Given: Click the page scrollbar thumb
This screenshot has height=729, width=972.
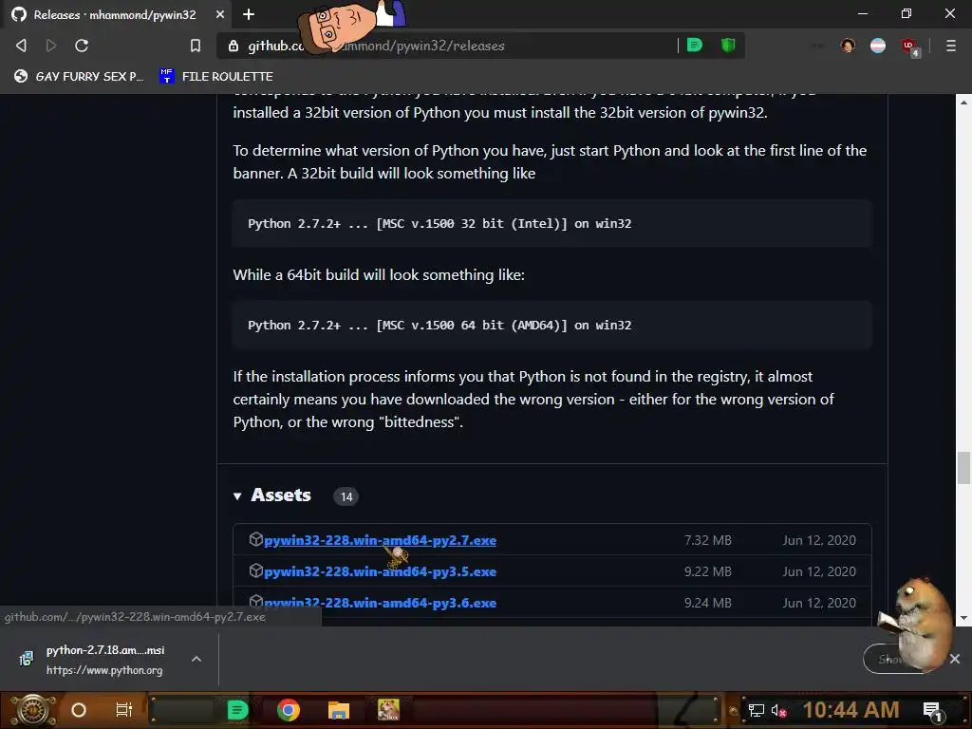Looking at the screenshot, I should (x=963, y=468).
